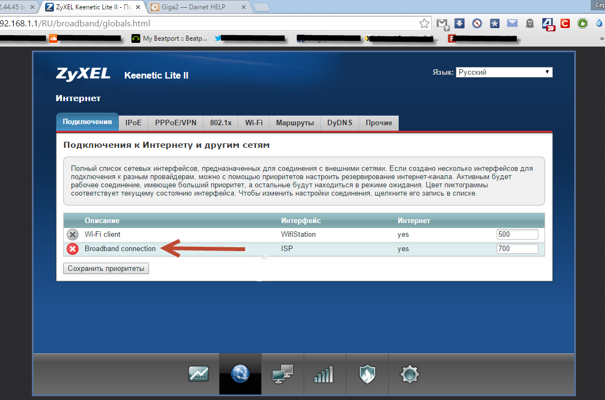Viewport: 605px width, 400px height.
Task: Switch to the Маршруты tab
Action: 295,123
